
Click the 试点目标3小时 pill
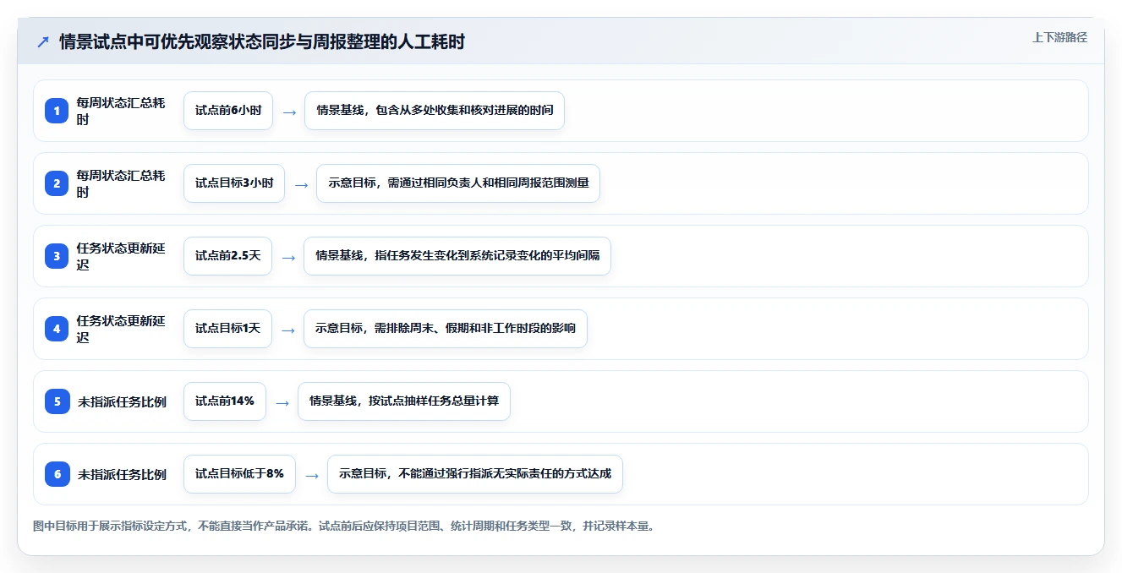[x=234, y=183]
